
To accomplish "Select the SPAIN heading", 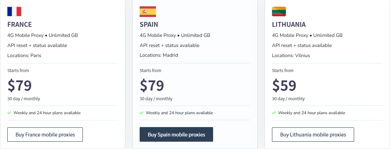I will [x=149, y=24].
